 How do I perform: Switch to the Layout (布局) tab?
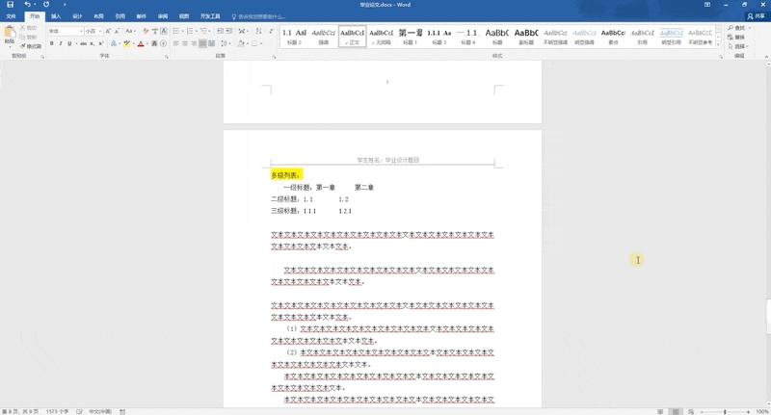click(99, 16)
